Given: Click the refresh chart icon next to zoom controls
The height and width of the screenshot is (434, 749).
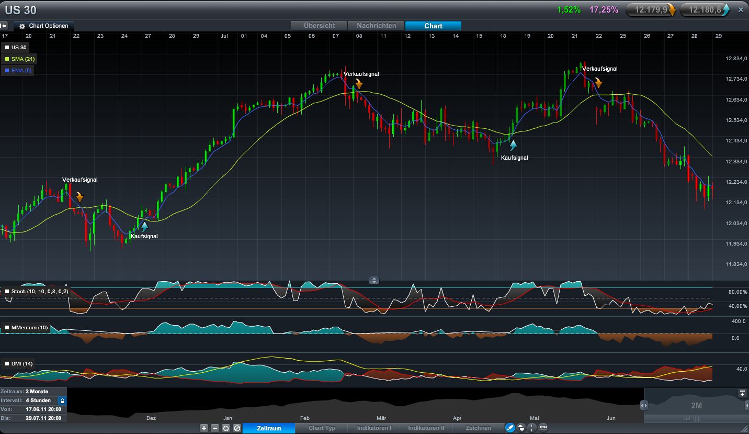Looking at the screenshot, I should tap(225, 428).
